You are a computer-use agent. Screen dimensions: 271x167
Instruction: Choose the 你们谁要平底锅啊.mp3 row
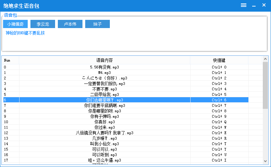pos(104,105)
